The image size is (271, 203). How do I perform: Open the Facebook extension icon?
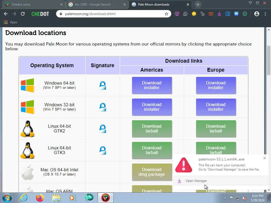228,14
